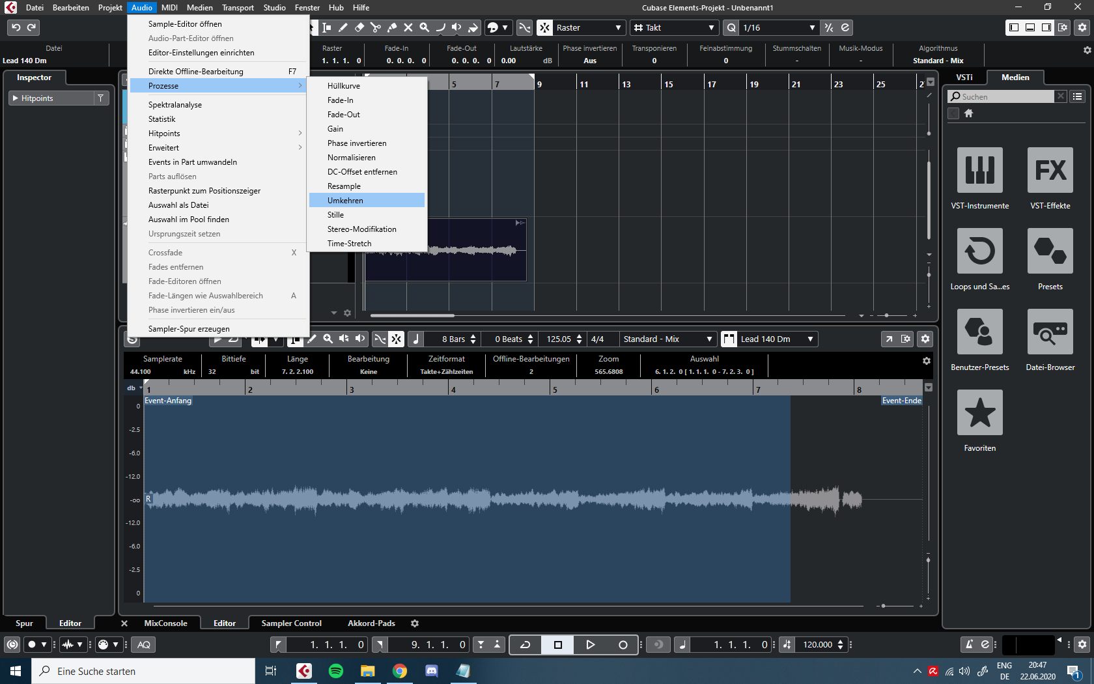This screenshot has width=1094, height=684.
Task: Switch to the Akkord-Pads tab
Action: (x=371, y=623)
